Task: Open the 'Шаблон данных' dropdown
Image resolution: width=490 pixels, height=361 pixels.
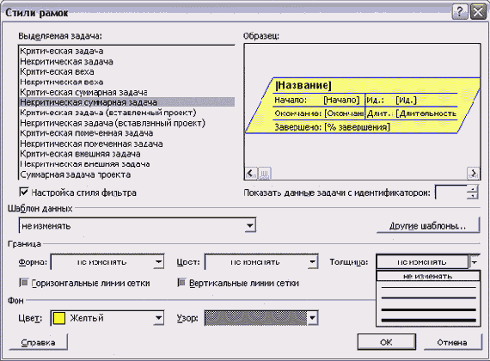Action: click(249, 226)
